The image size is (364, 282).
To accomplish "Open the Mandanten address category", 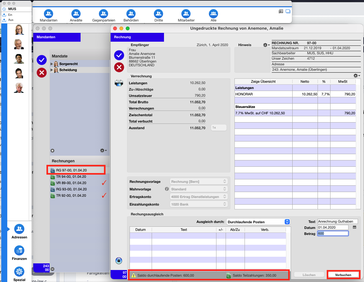I will (49, 15).
